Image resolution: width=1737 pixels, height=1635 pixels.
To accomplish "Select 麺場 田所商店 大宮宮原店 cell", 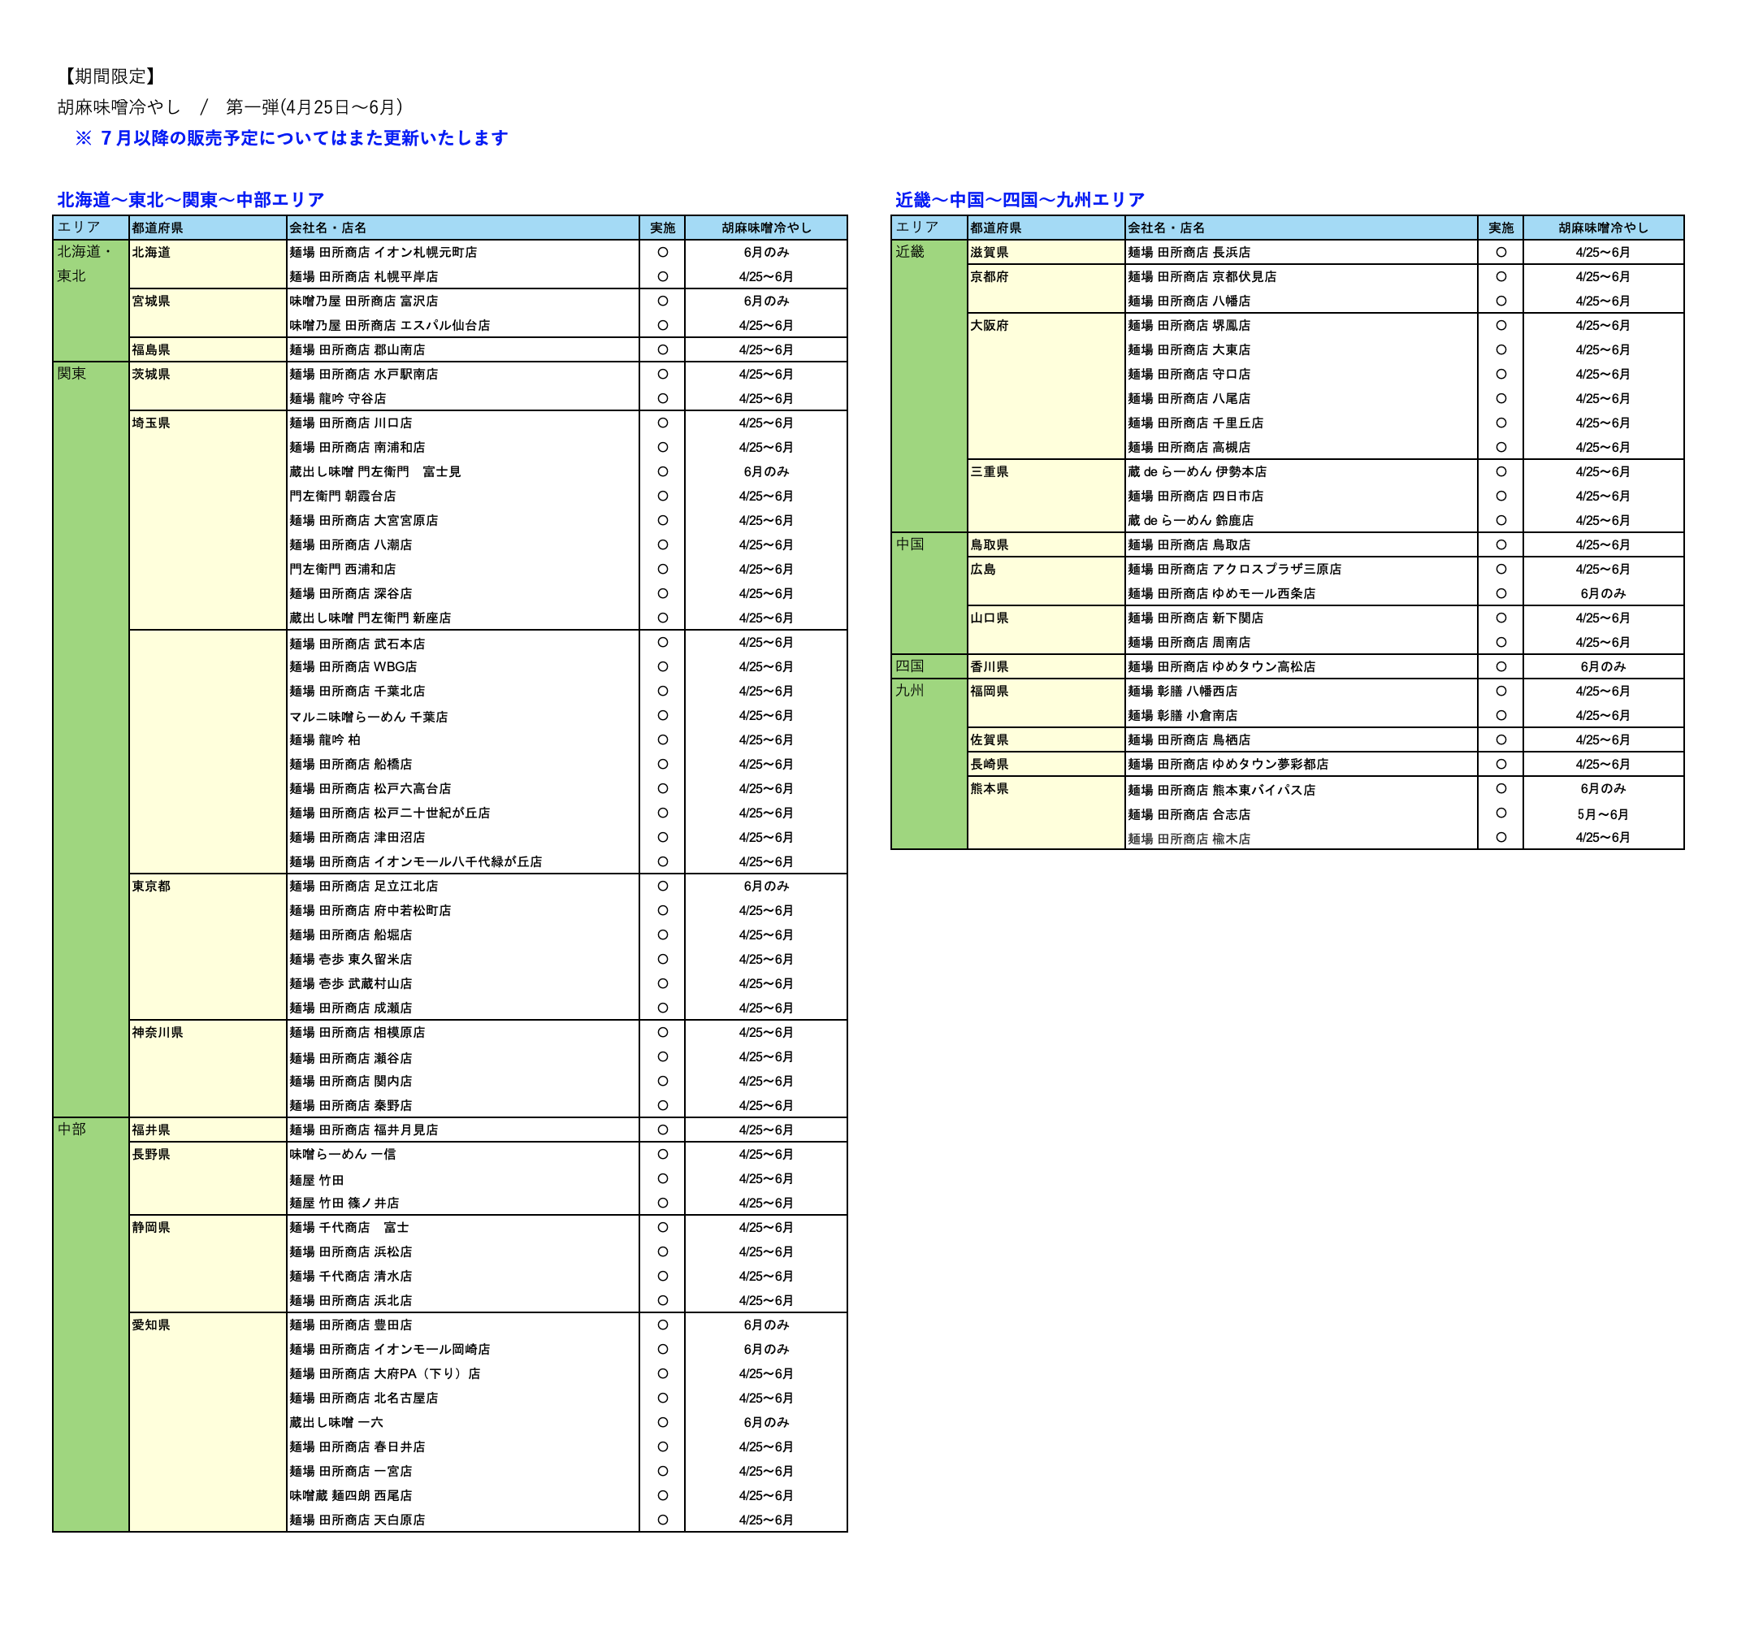I will tap(463, 520).
